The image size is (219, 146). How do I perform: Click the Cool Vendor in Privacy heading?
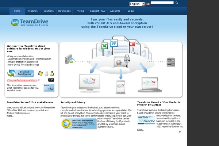pos(159,104)
